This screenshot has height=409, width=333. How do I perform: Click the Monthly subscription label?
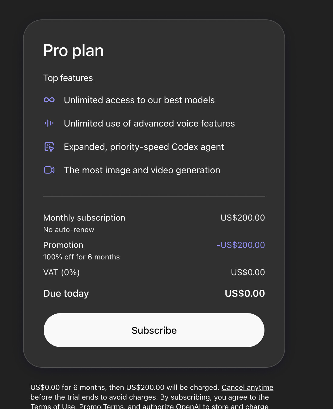click(x=84, y=218)
